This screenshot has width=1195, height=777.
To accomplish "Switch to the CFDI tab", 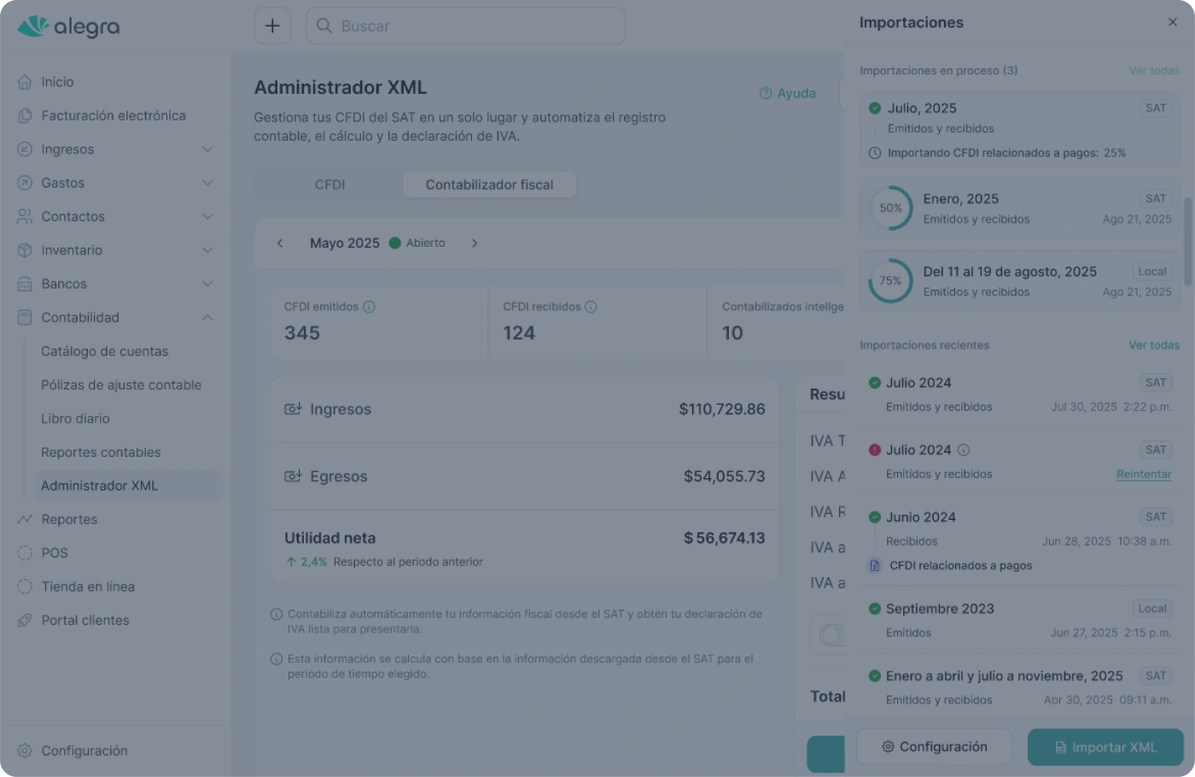I will click(329, 184).
